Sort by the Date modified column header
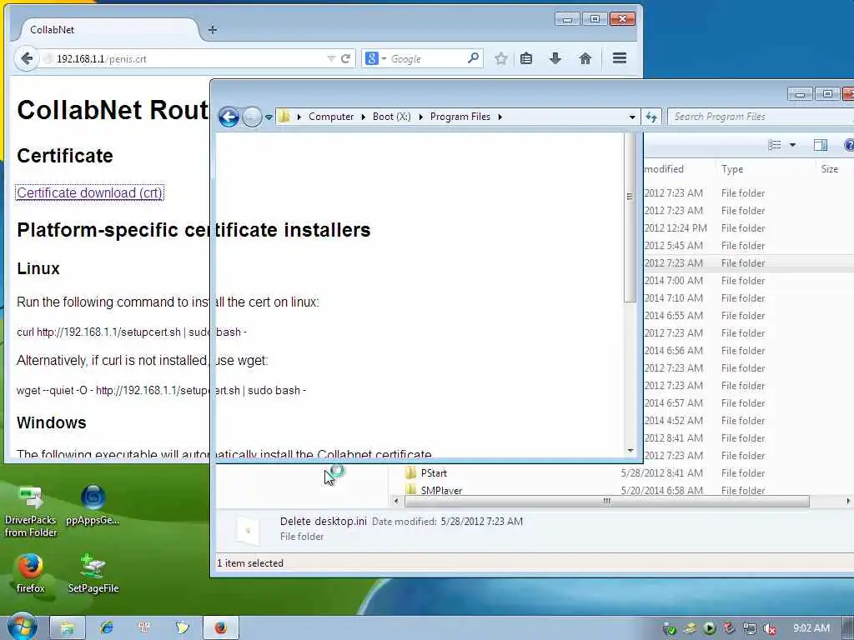854x640 pixels. click(x=679, y=169)
